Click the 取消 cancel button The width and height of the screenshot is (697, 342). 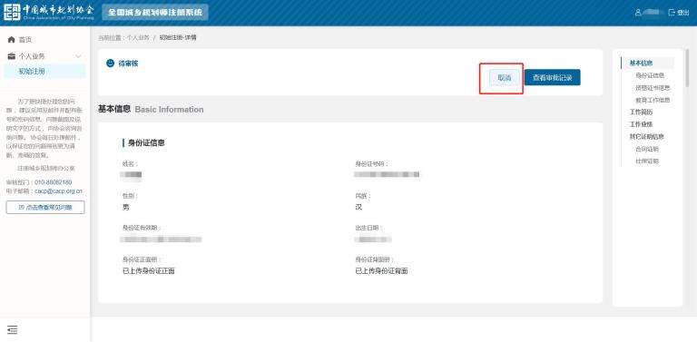point(504,78)
